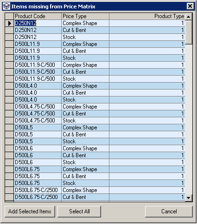Select the row header of D250N12 Stock
Screen dimensions: 197x224
coord(9,37)
